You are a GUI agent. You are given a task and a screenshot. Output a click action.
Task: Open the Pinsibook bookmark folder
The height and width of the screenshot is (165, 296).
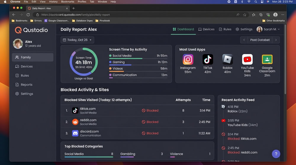pos(103,21)
